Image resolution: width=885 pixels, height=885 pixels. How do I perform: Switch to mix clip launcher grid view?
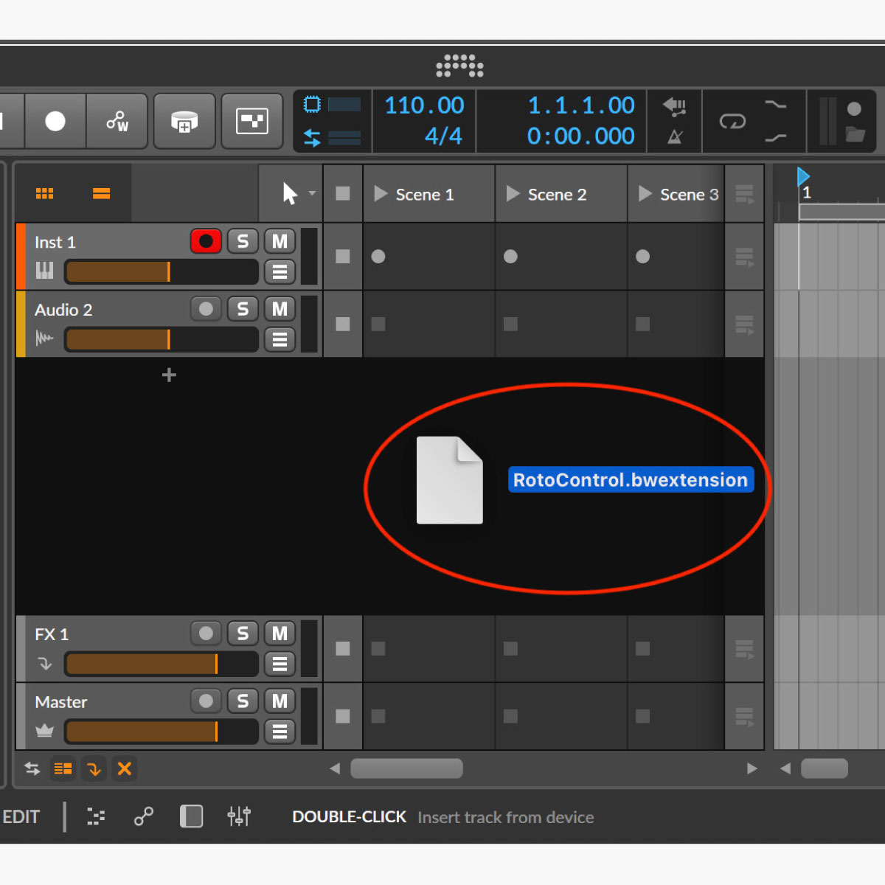coord(44,193)
